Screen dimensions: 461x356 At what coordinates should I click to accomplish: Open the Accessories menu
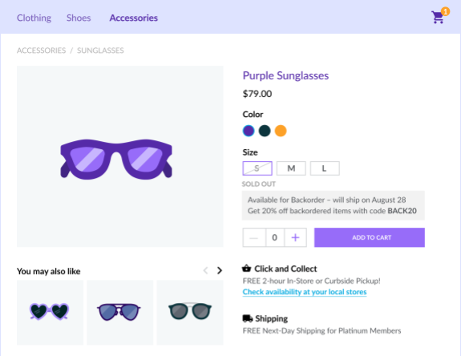pos(133,18)
